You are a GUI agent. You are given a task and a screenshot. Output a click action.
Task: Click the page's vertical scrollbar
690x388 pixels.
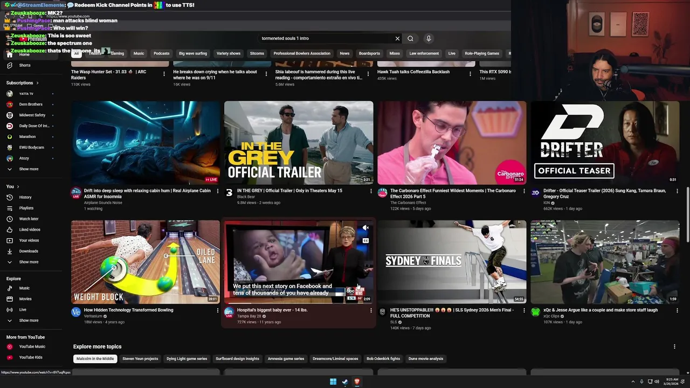tap(687, 216)
